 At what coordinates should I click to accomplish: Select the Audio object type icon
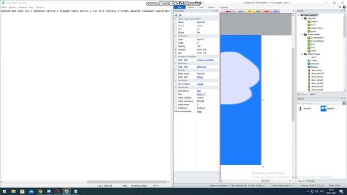(309, 60)
